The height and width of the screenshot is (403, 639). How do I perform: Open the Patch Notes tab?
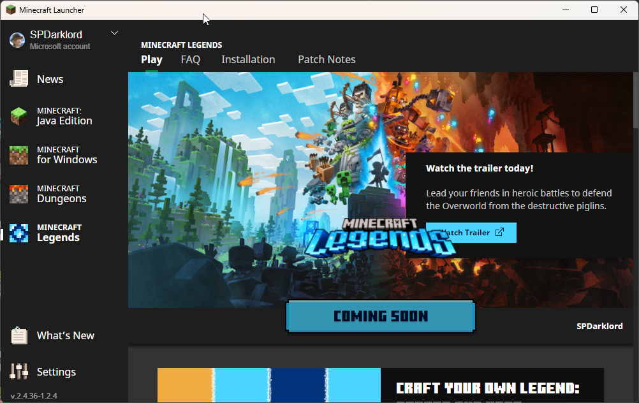tap(327, 59)
